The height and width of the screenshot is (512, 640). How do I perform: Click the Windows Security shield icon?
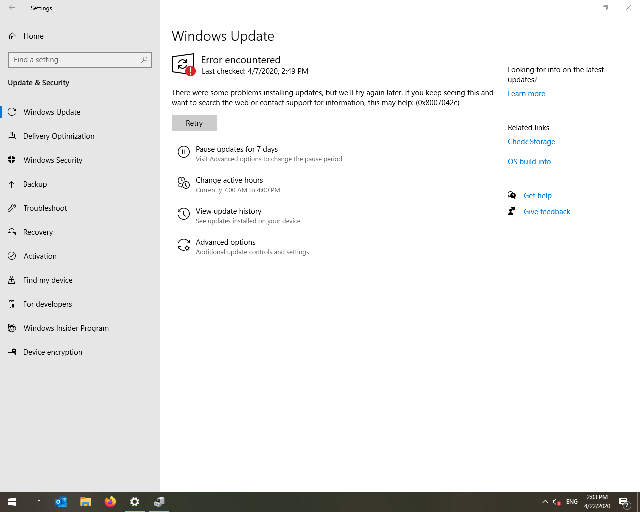tap(12, 160)
